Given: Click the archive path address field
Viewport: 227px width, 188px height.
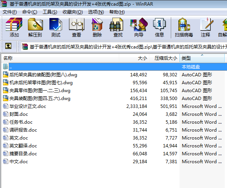Looking at the screenshot, I should tap(124, 47).
